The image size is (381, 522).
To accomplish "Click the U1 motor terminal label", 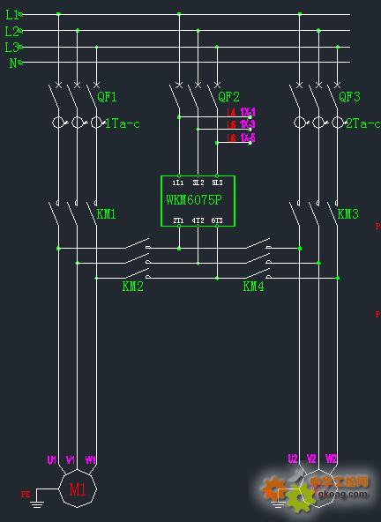I will tap(52, 460).
